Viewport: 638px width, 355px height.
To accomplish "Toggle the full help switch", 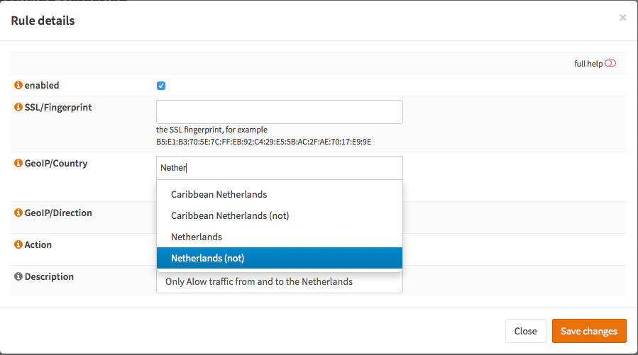I will (610, 64).
